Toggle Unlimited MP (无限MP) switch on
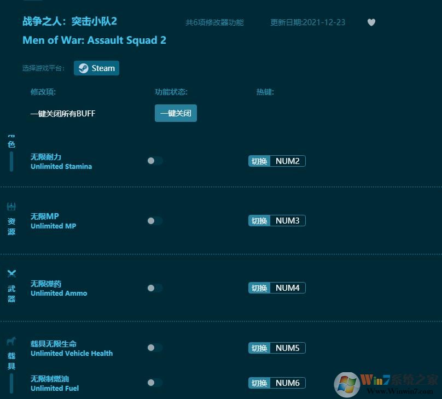The width and height of the screenshot is (442, 399). click(x=153, y=220)
